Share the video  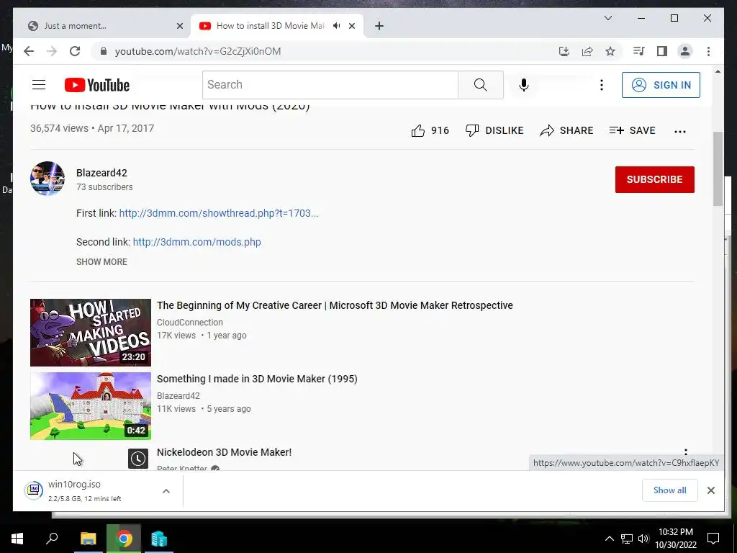pyautogui.click(x=566, y=130)
